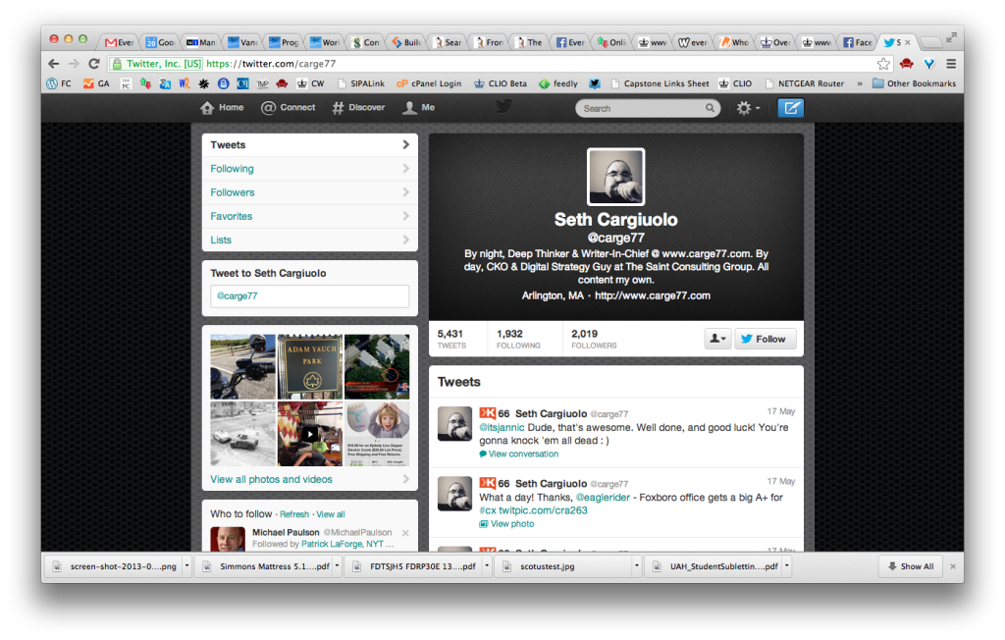This screenshot has width=1005, height=640.
Task: Open the FC WordPress bookmark
Action: pos(59,83)
